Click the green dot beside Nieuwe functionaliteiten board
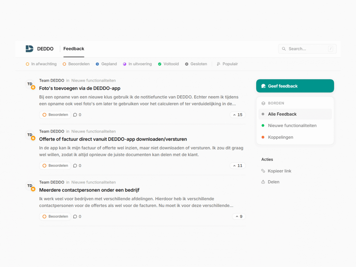The image size is (356, 267). click(263, 125)
